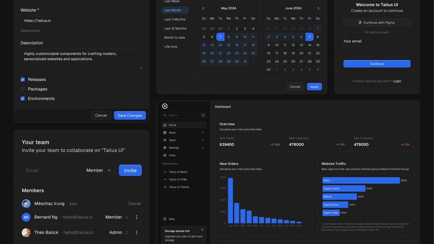Open more options for Théo Balick

point(137,232)
